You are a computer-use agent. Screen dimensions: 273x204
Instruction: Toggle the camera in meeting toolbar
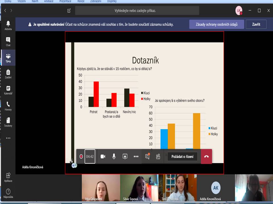coord(103,157)
